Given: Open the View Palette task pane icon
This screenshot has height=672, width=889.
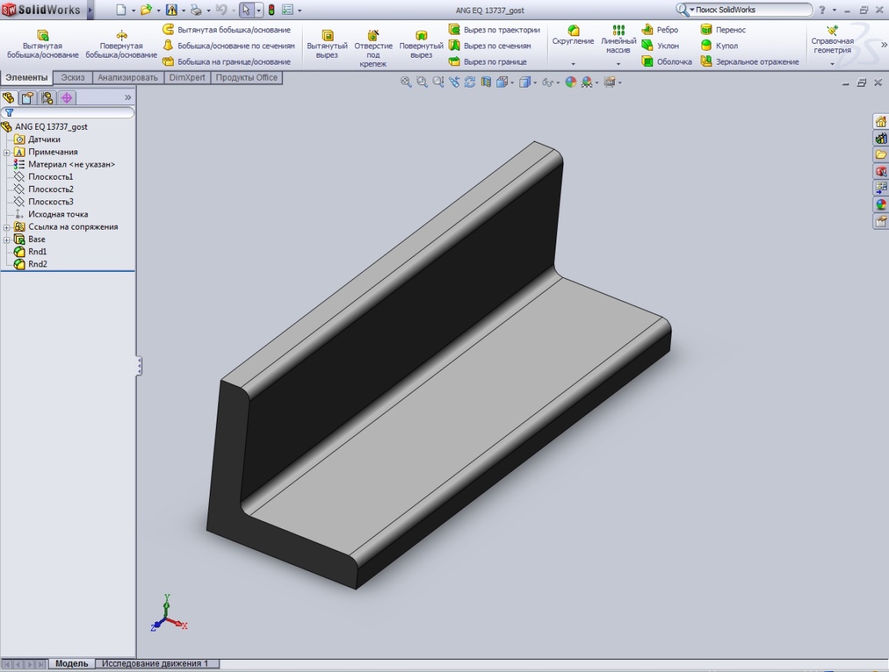Looking at the screenshot, I should pos(881,187).
